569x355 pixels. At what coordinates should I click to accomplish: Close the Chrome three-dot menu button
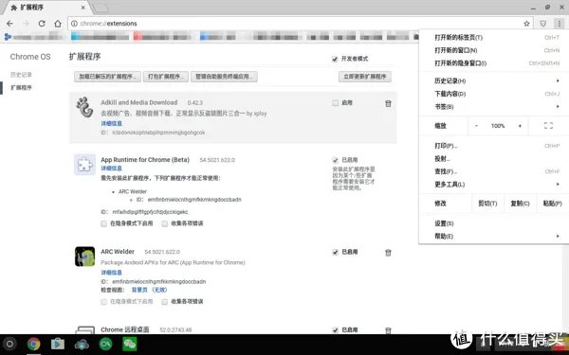click(560, 24)
